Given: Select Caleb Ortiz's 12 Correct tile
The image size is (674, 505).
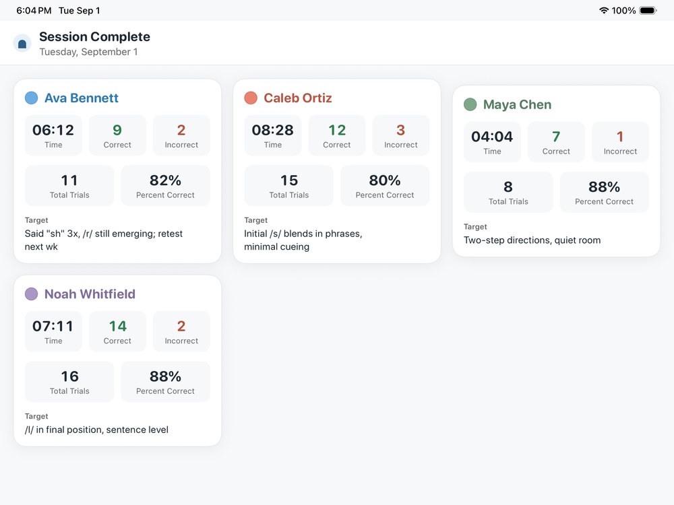Looking at the screenshot, I should coord(337,135).
